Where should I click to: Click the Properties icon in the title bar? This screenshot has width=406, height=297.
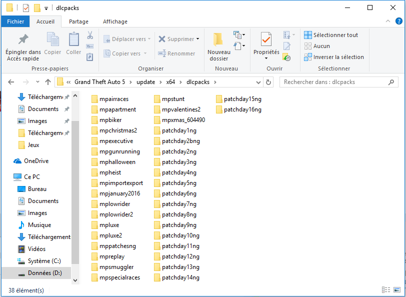pos(26,8)
